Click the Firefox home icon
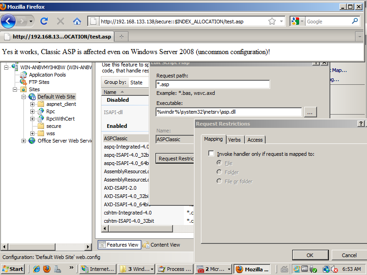367x275 pixels. [77, 21]
